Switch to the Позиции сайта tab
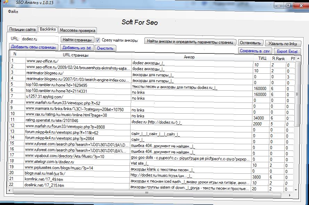309x205 pixels. point(22,30)
